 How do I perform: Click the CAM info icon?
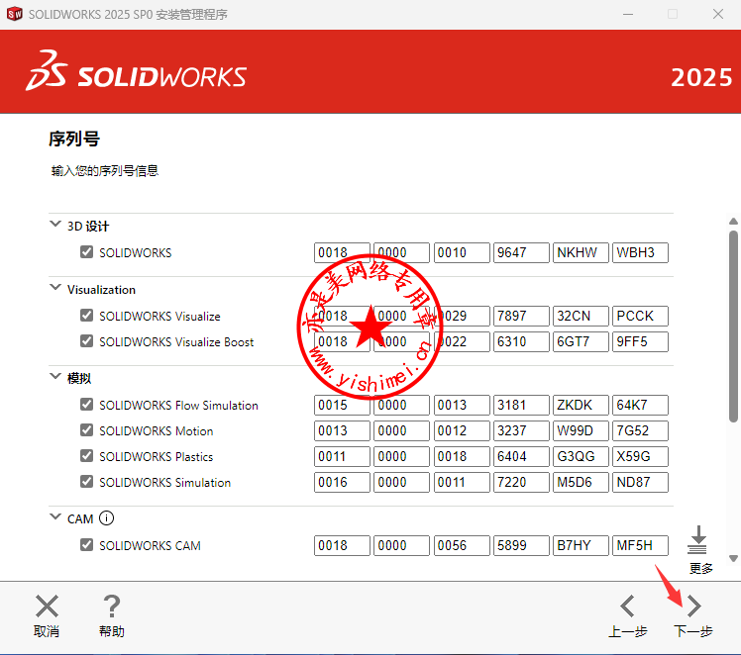tap(106, 518)
